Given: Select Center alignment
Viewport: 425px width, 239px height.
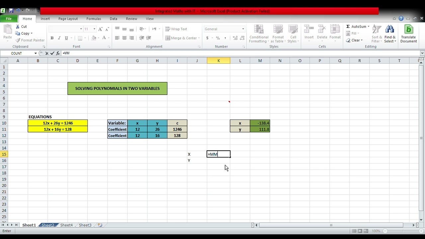Looking at the screenshot, I should [x=125, y=38].
